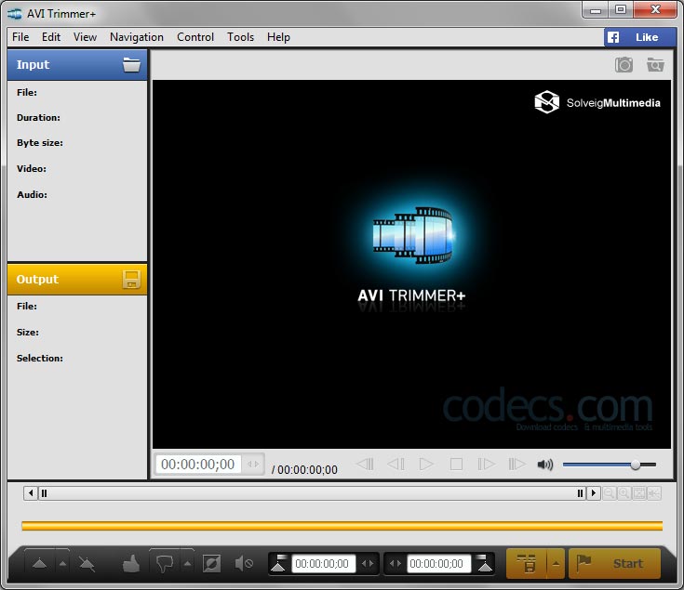Click the yellow timeline track bar

coord(342,526)
